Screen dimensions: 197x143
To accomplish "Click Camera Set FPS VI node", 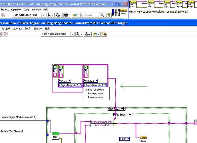I will tap(133, 5).
